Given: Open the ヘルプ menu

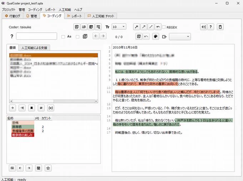Looking at the screenshot, I should click(x=78, y=10).
